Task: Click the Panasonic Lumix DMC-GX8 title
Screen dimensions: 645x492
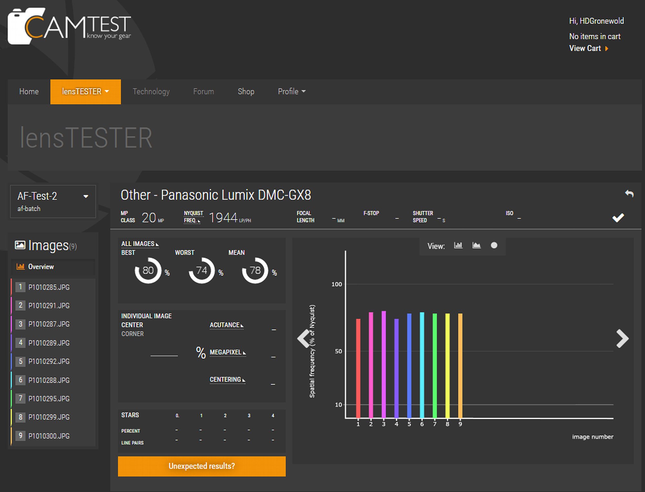Action: (x=216, y=195)
